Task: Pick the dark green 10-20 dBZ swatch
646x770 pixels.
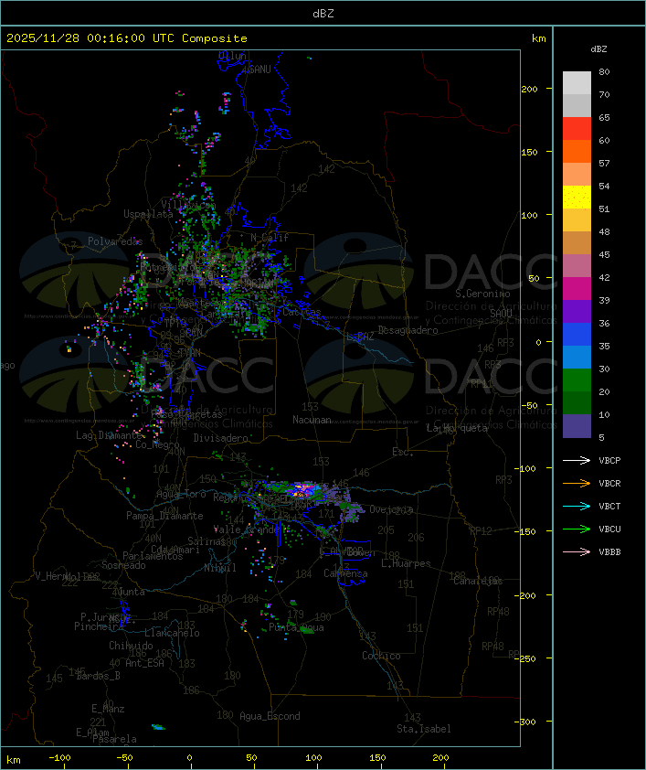Action: coord(577,402)
